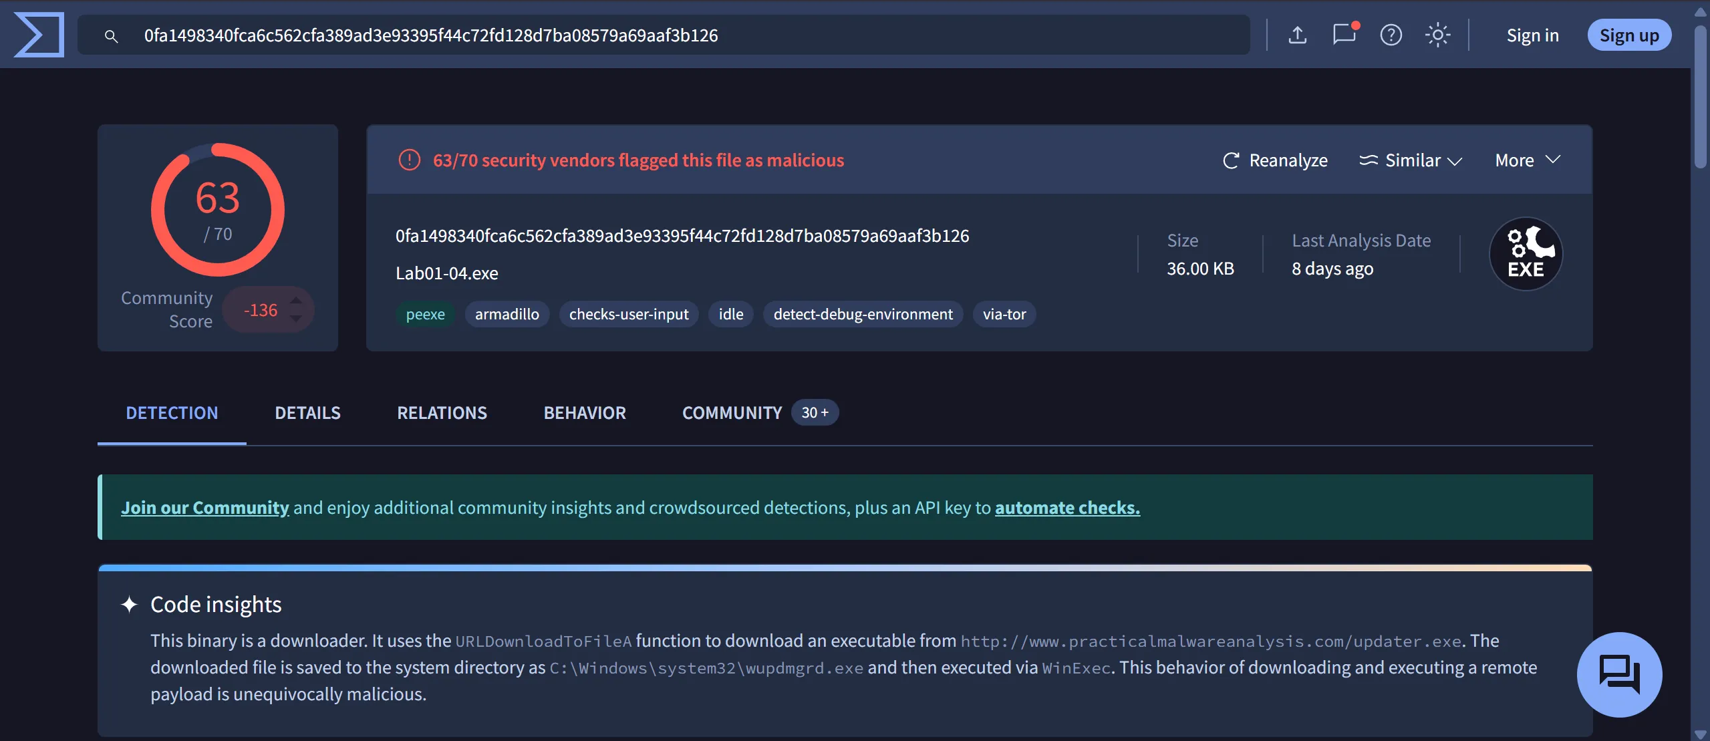Image resolution: width=1710 pixels, height=741 pixels.
Task: Expand the More dropdown menu
Action: pyautogui.click(x=1527, y=160)
